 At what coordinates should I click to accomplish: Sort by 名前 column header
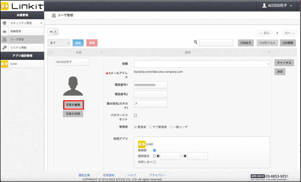click(x=79, y=52)
